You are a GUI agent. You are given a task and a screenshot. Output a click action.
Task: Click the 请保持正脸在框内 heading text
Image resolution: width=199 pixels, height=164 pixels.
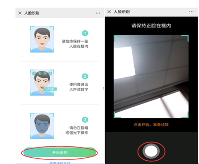coord(151,26)
